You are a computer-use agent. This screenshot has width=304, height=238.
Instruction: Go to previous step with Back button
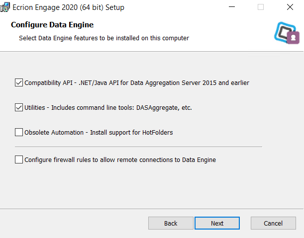171,223
